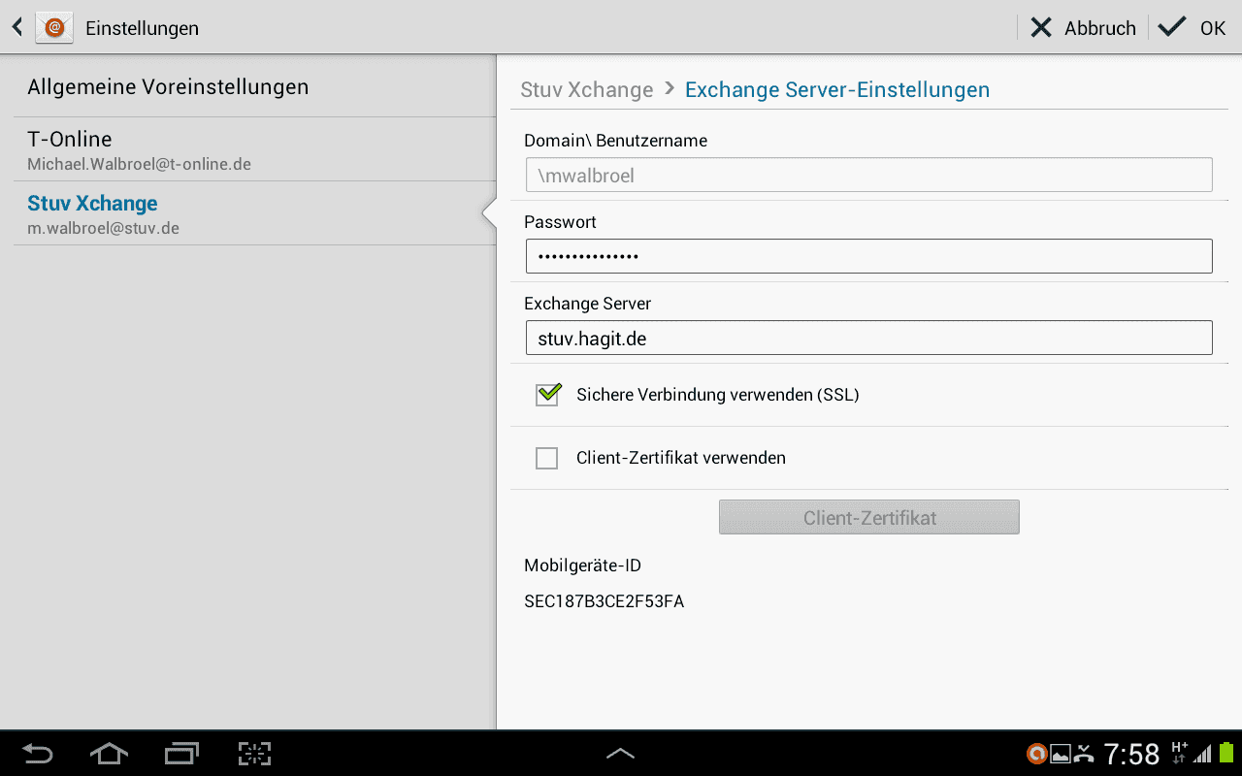
Task: Tap the Android home icon
Action: (109, 754)
